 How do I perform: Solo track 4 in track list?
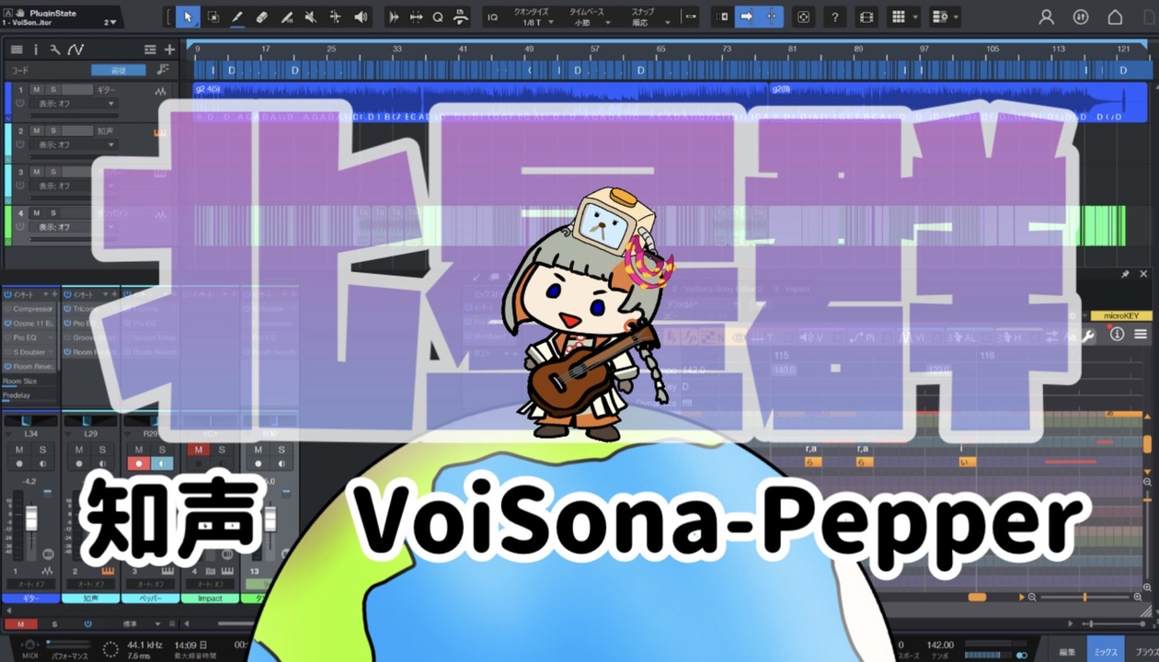52,212
